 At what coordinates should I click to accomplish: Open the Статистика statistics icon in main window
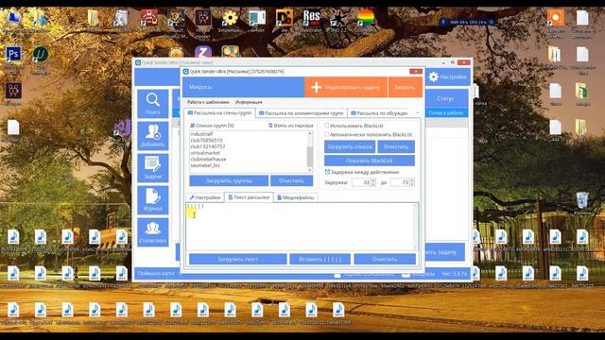click(x=153, y=232)
